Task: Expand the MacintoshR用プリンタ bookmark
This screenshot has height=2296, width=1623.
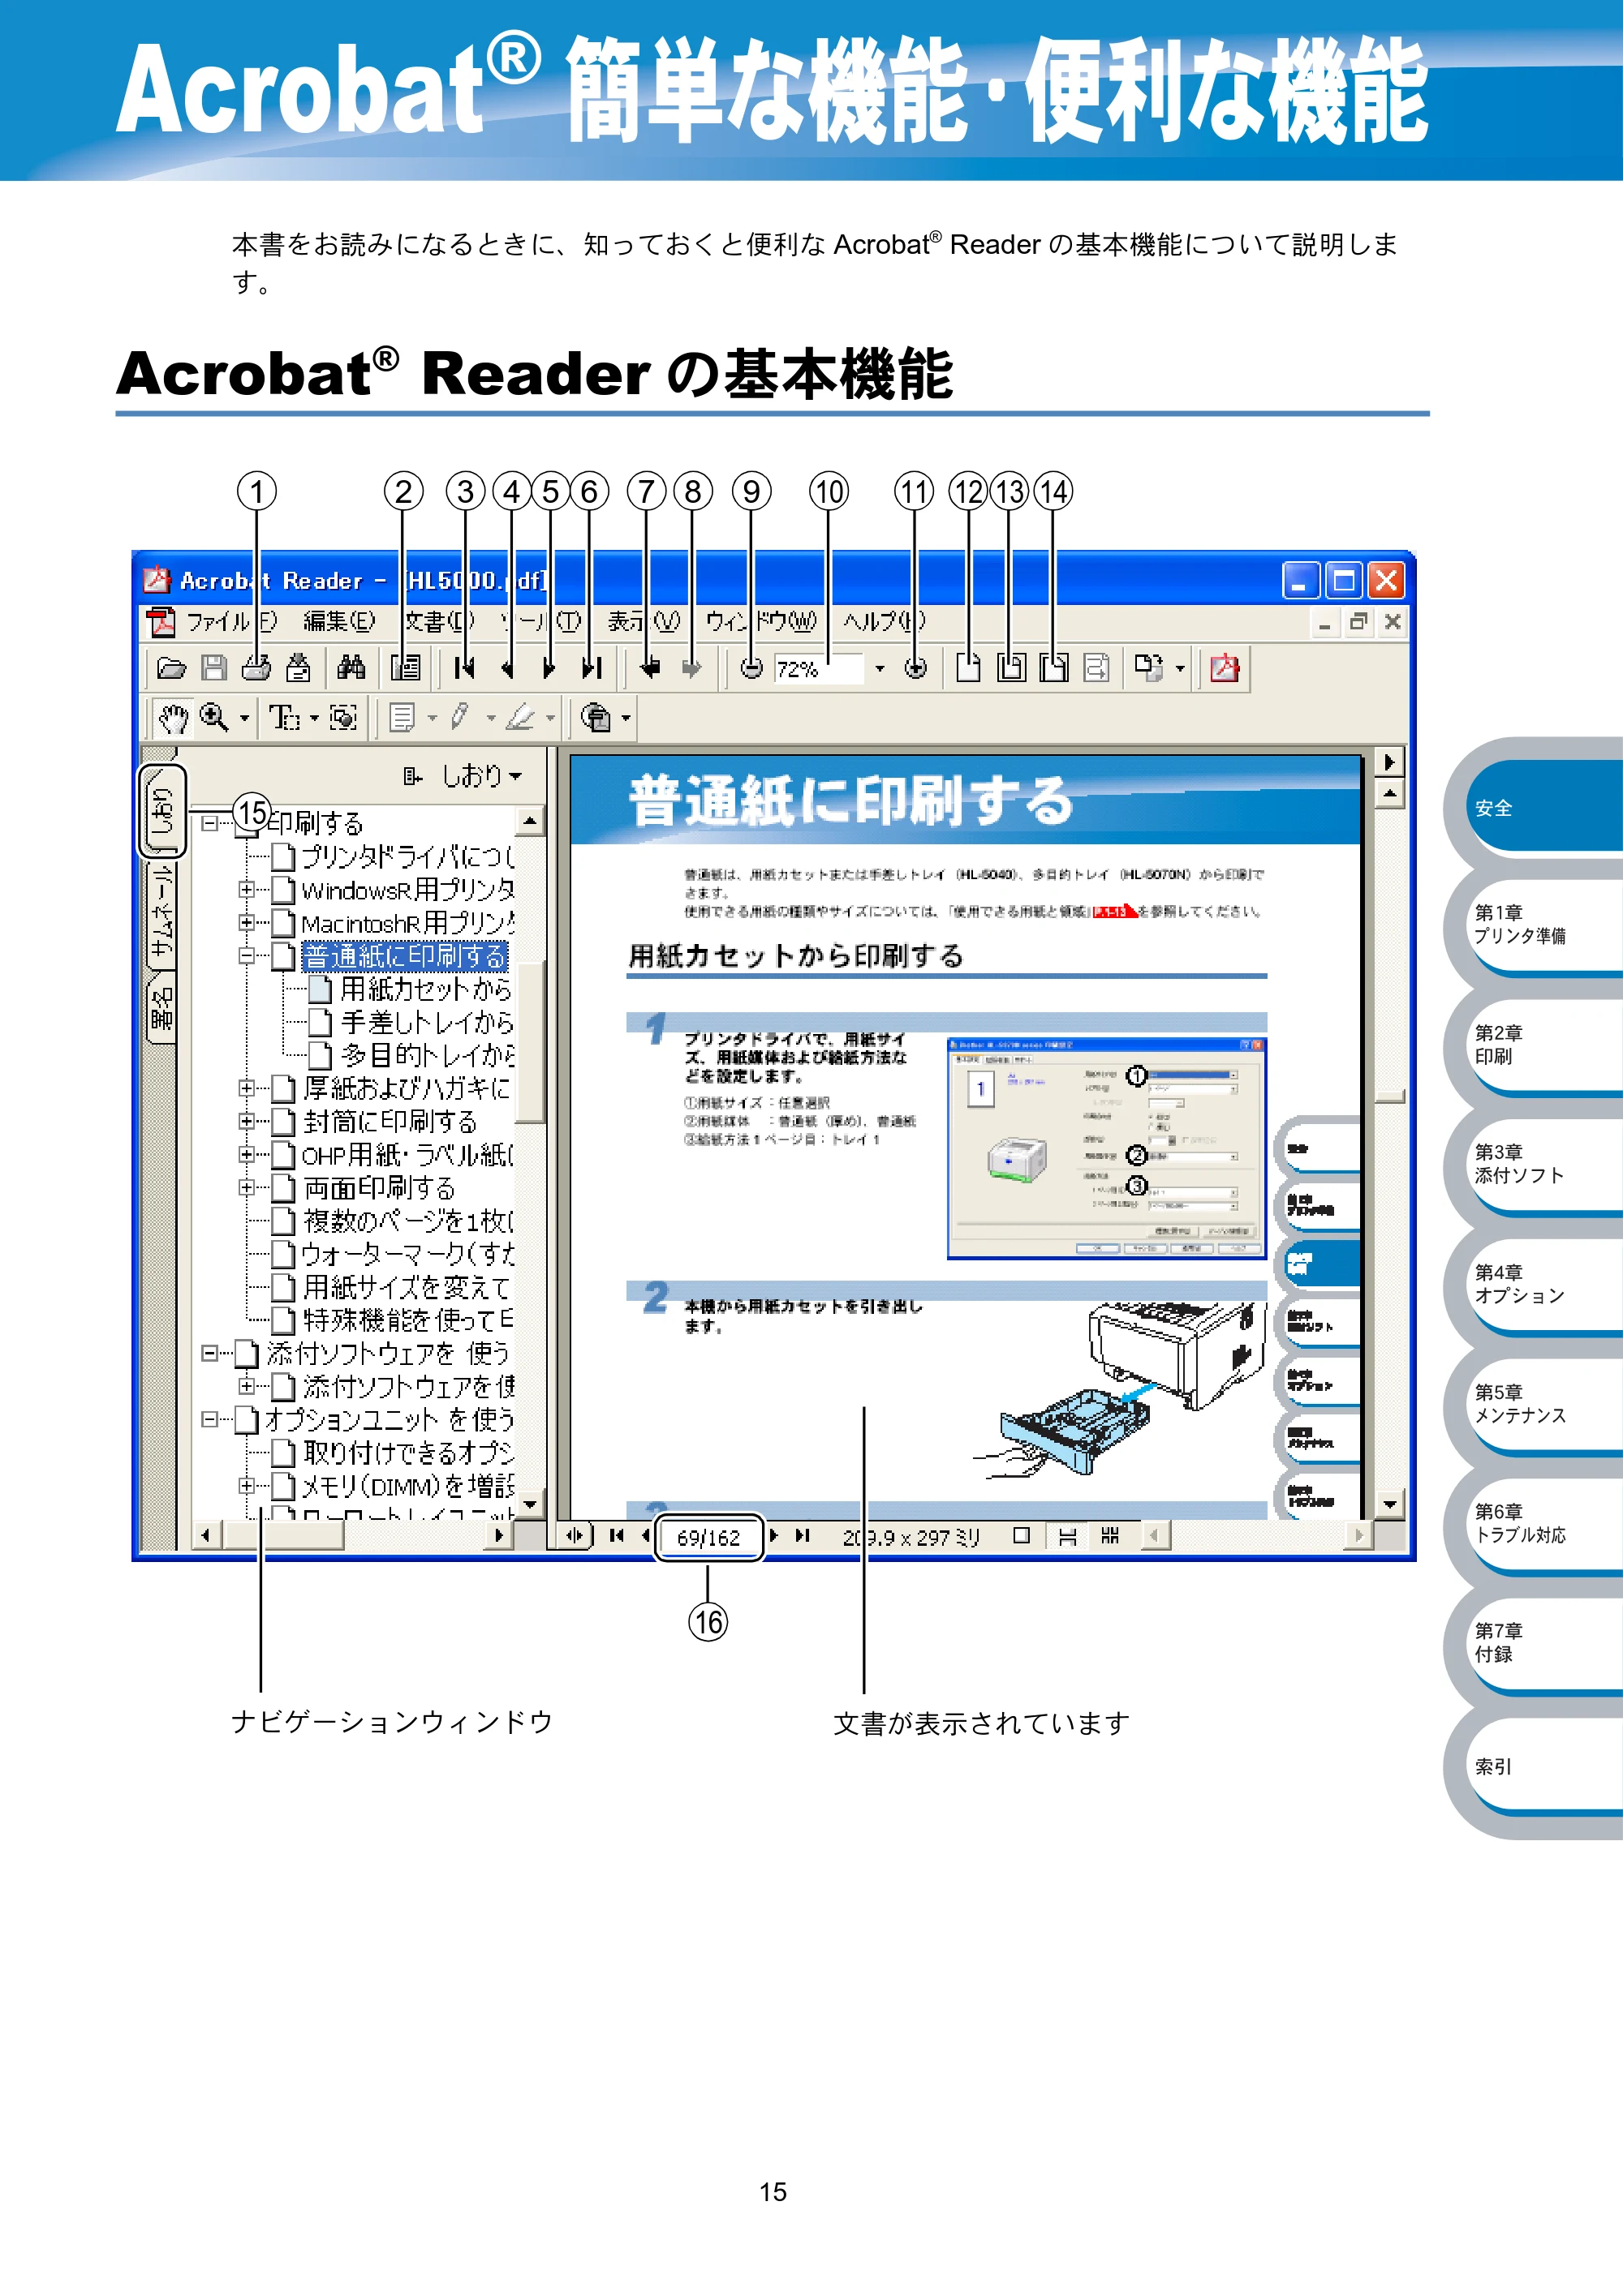Action: point(246,922)
